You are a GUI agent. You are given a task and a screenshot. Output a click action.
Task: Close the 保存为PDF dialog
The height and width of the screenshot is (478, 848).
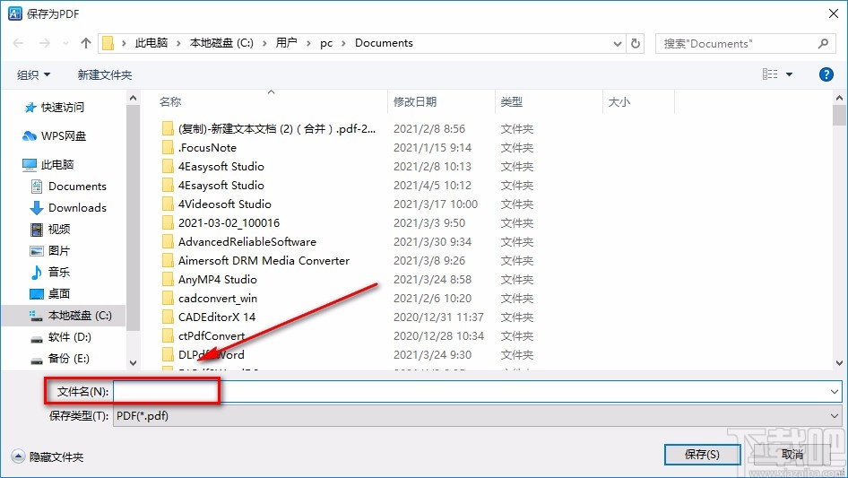(x=834, y=13)
